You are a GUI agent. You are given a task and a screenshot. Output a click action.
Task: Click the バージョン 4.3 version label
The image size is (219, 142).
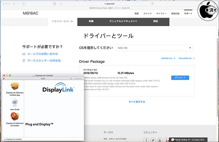(x=90, y=70)
